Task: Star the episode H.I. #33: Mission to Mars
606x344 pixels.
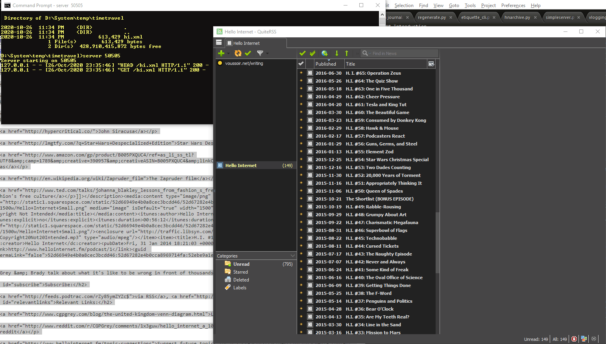Action: tap(301, 332)
